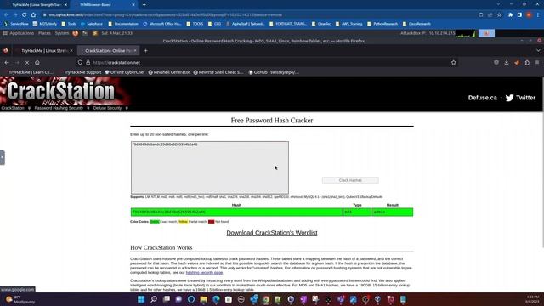Switch to Google Chrome on the taskbar
544x306 pixels.
[266, 299]
